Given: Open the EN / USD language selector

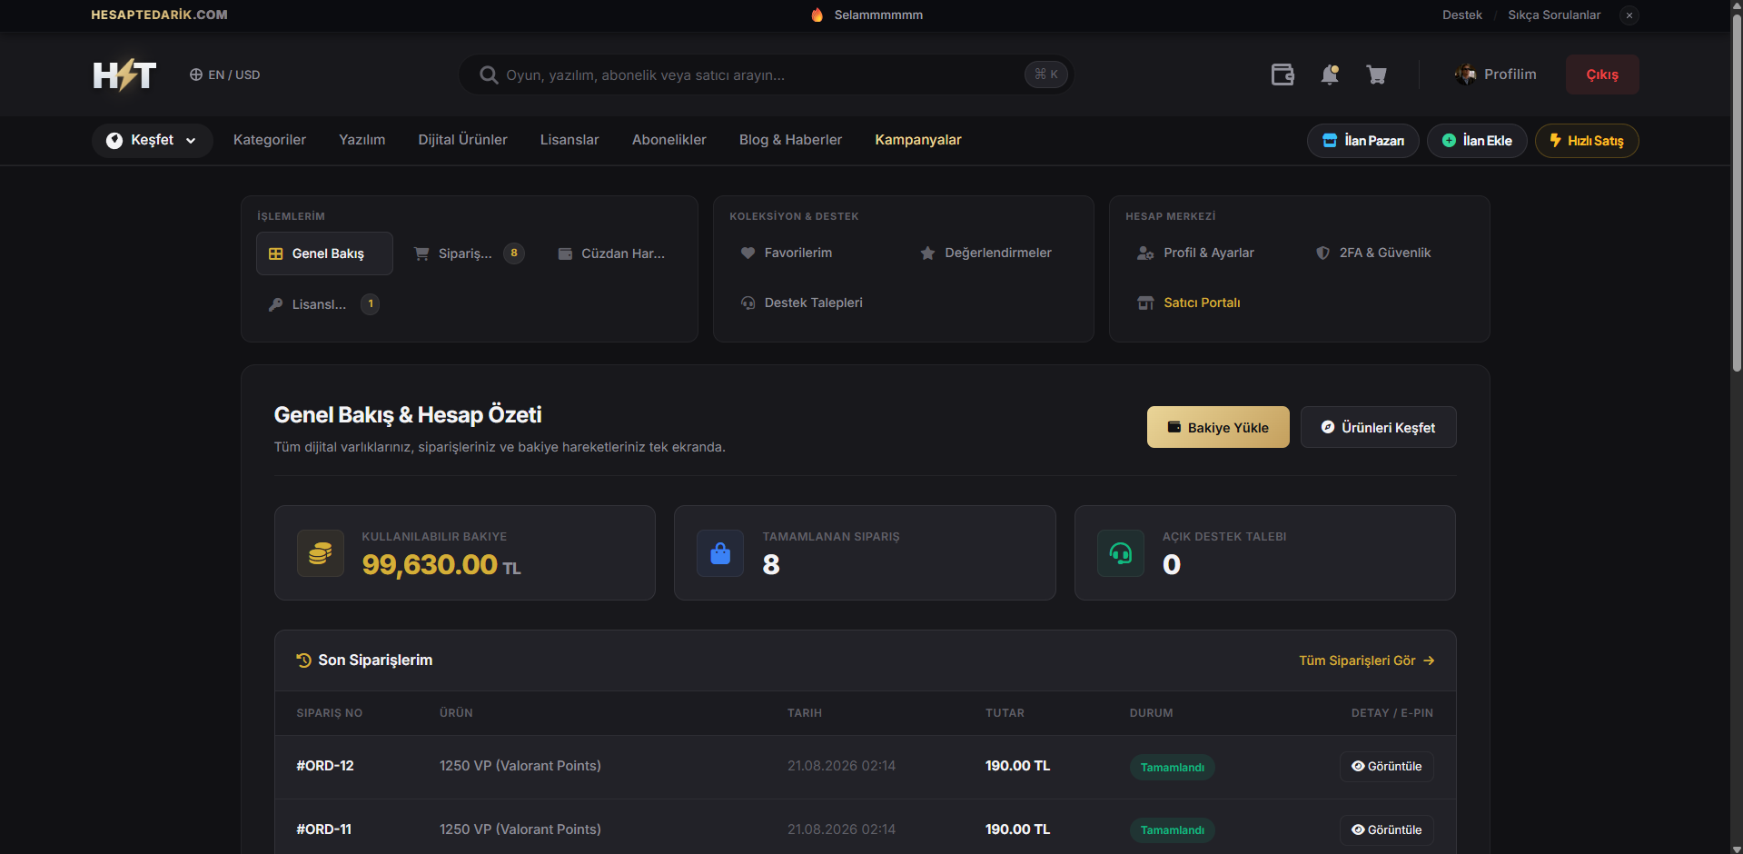Looking at the screenshot, I should click(x=224, y=74).
